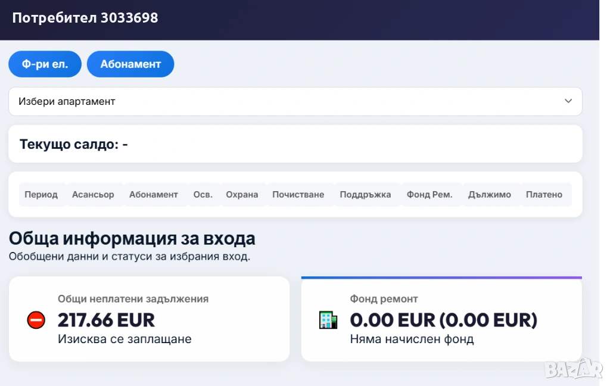Image resolution: width=610 pixels, height=386 pixels.
Task: Click the Платено column header
Action: [x=544, y=195]
